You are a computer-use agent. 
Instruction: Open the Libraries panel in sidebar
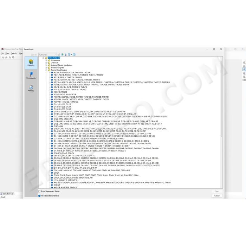[x=31, y=63]
